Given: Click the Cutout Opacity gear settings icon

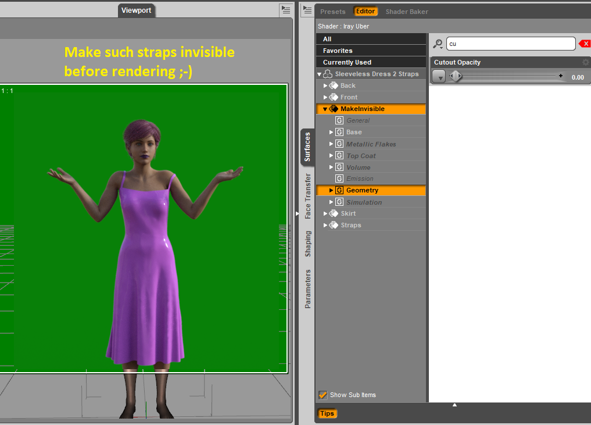Looking at the screenshot, I should pos(585,62).
